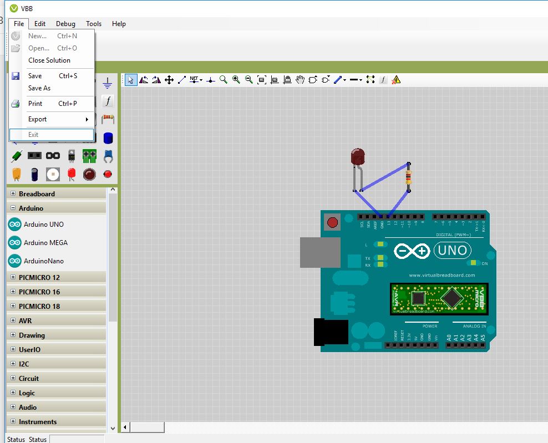Select the arrow pointer tool
The height and width of the screenshot is (443, 548).
[130, 79]
